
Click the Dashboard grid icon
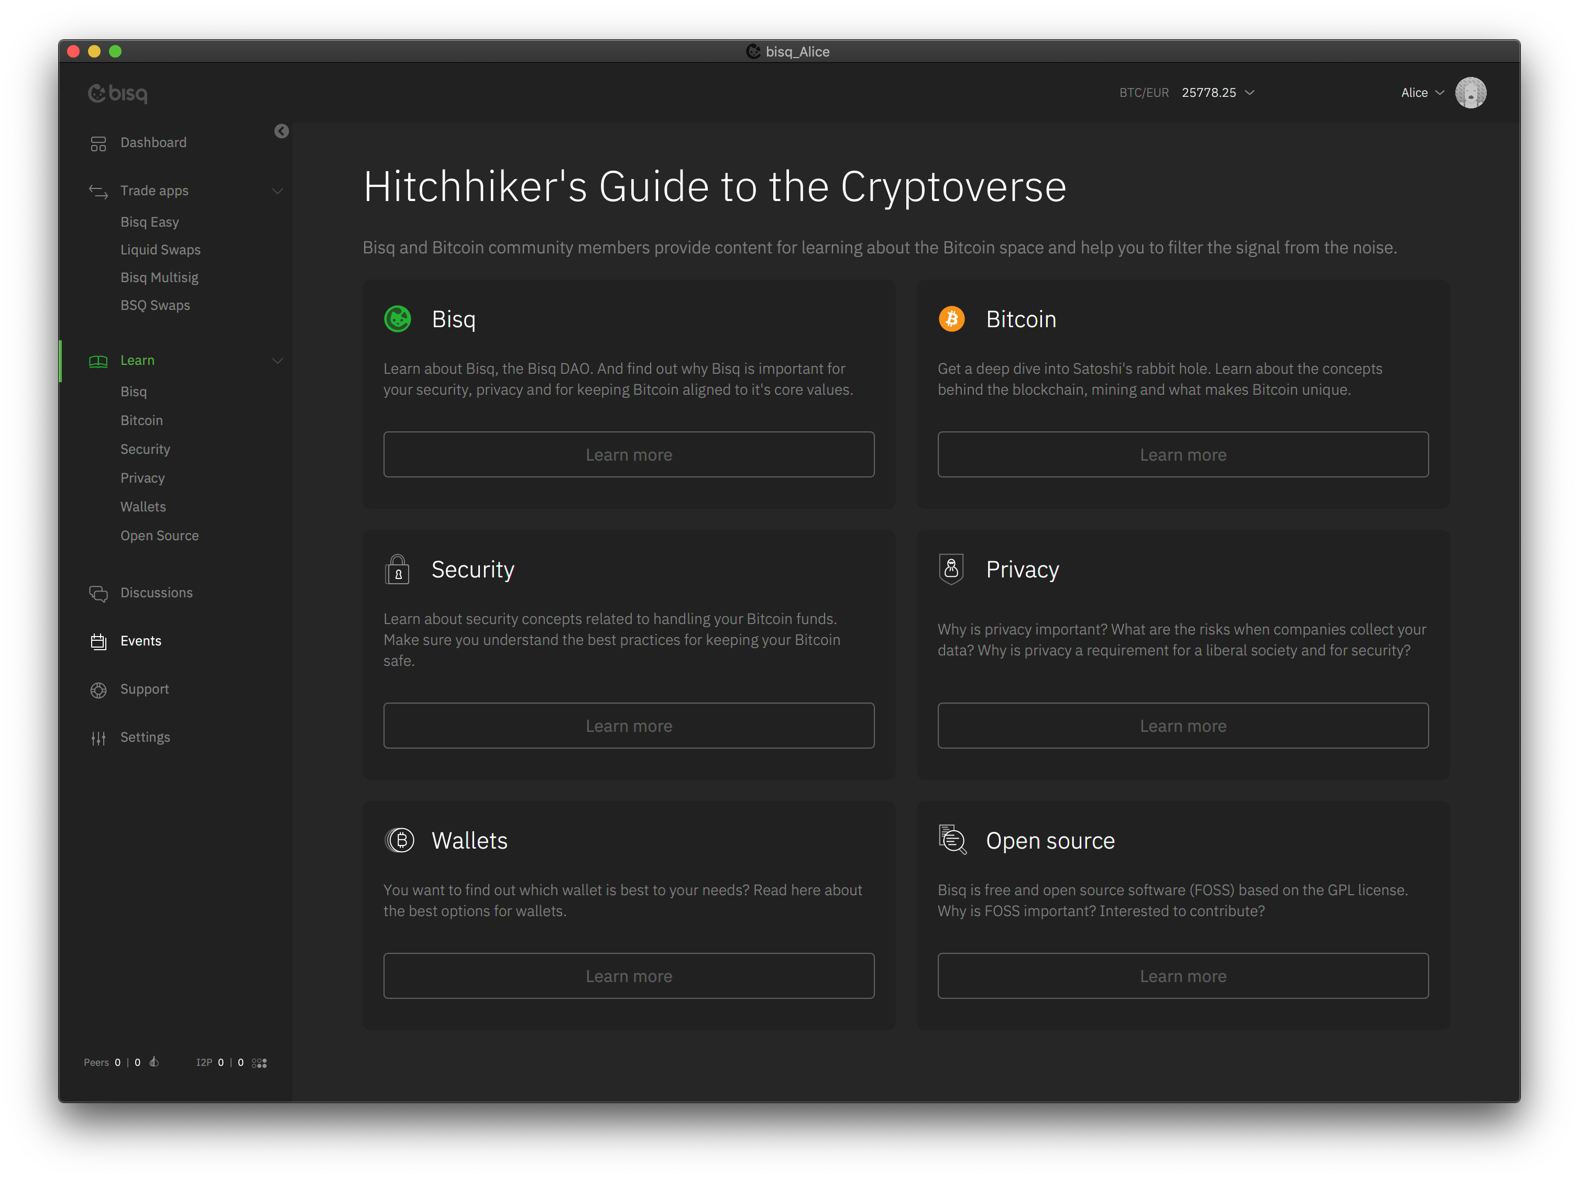click(x=98, y=143)
